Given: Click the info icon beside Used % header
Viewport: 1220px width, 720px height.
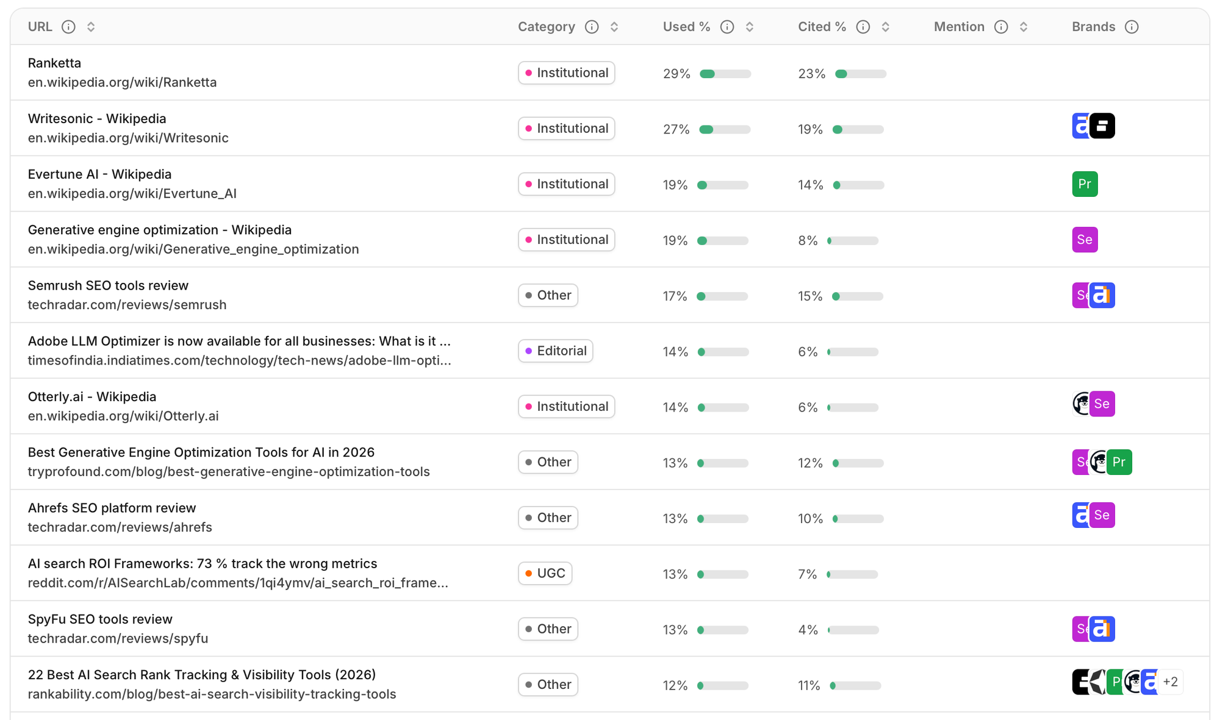Looking at the screenshot, I should click(x=727, y=27).
